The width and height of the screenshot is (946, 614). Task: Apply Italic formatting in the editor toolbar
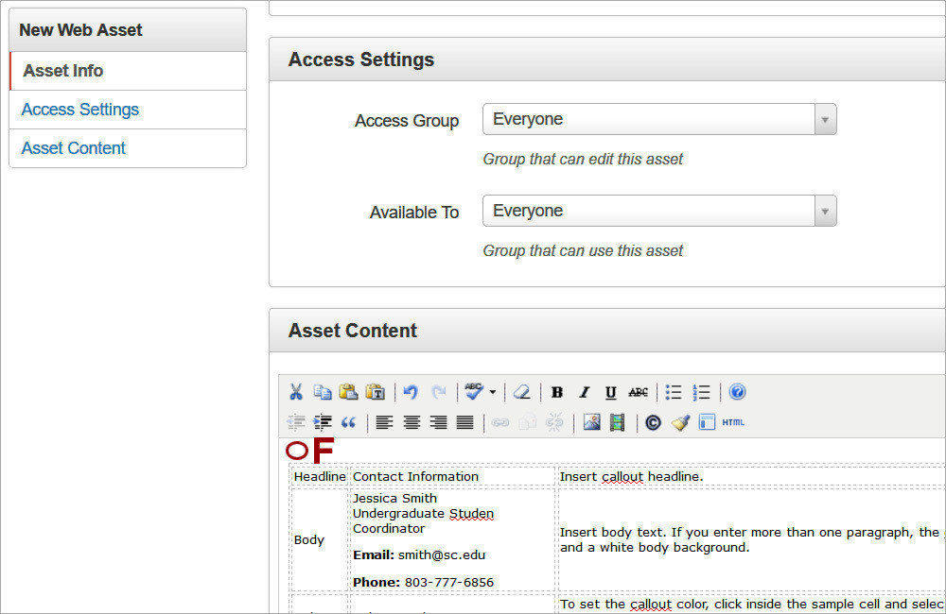[x=584, y=391]
